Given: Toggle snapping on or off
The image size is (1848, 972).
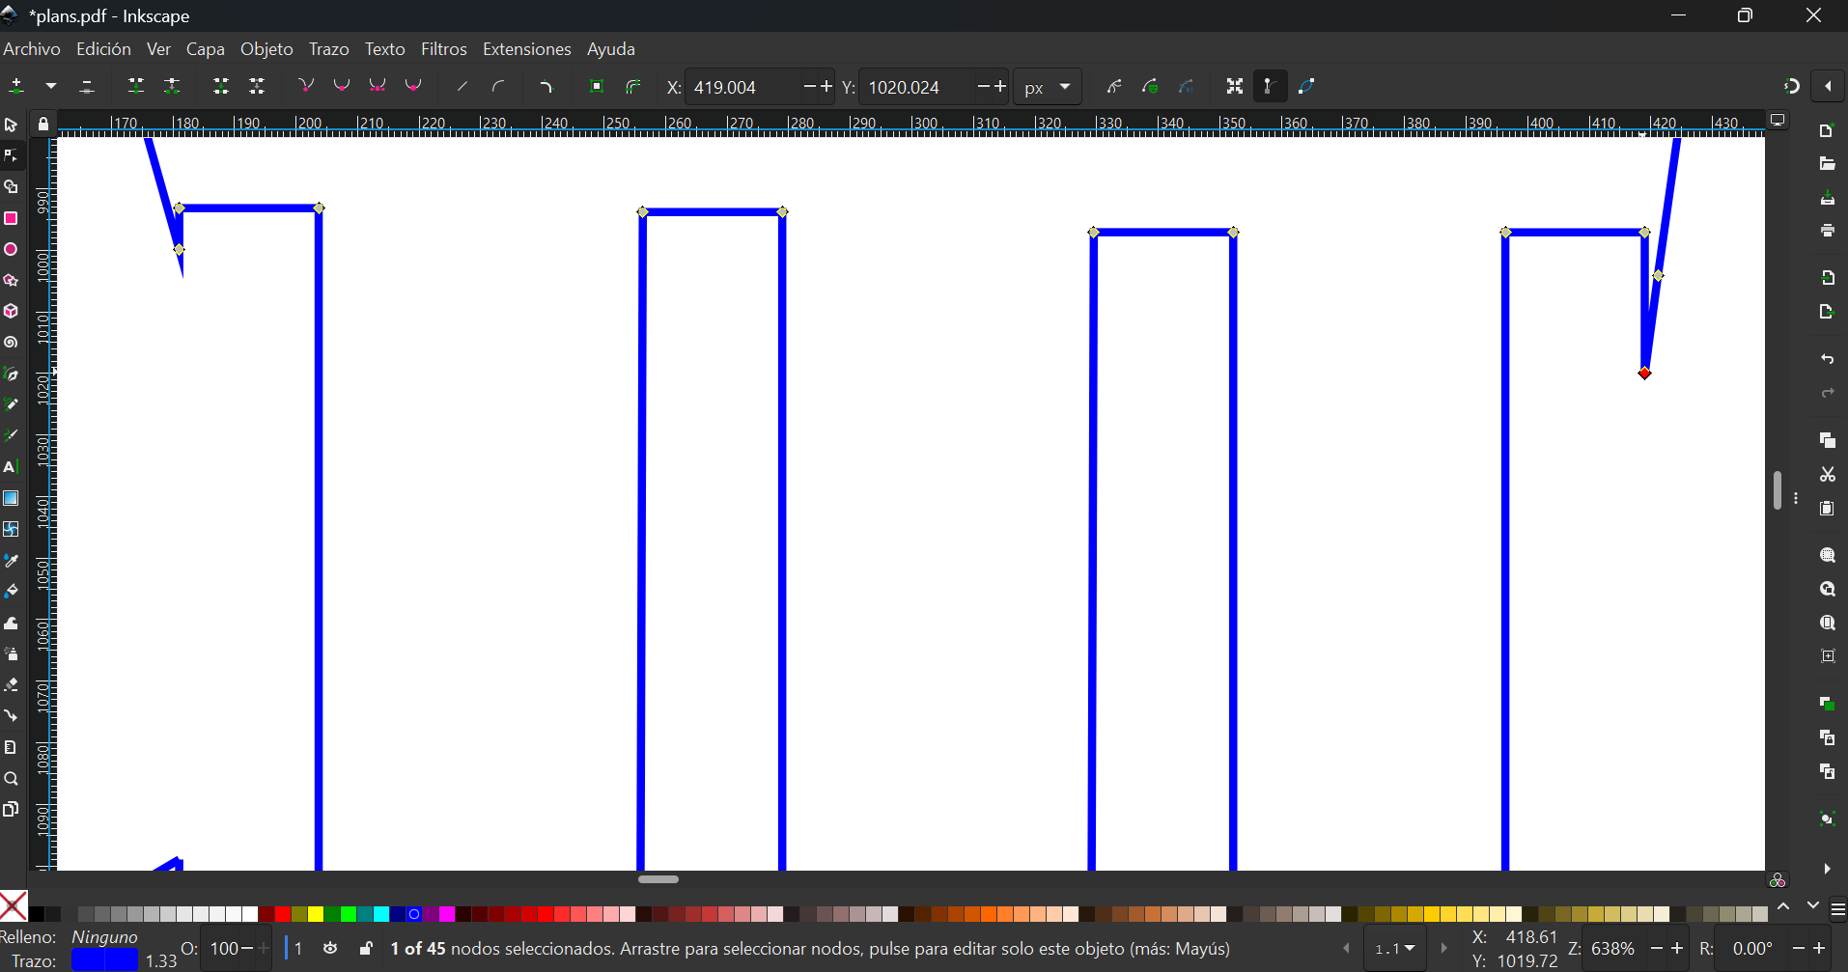Looking at the screenshot, I should point(1792,86).
